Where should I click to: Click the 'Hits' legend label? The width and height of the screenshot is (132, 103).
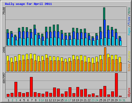129,11
